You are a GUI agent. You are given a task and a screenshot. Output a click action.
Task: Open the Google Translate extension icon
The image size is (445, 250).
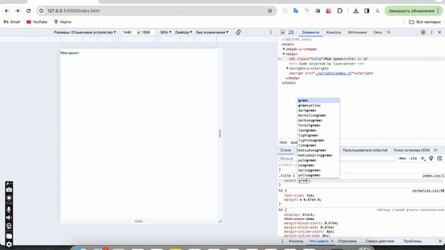[x=296, y=11]
